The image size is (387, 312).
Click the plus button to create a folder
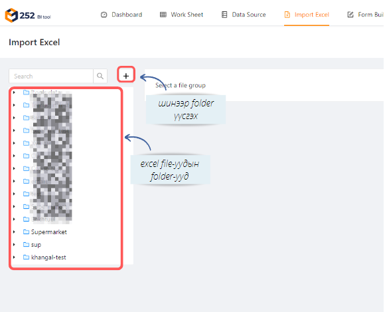click(126, 76)
